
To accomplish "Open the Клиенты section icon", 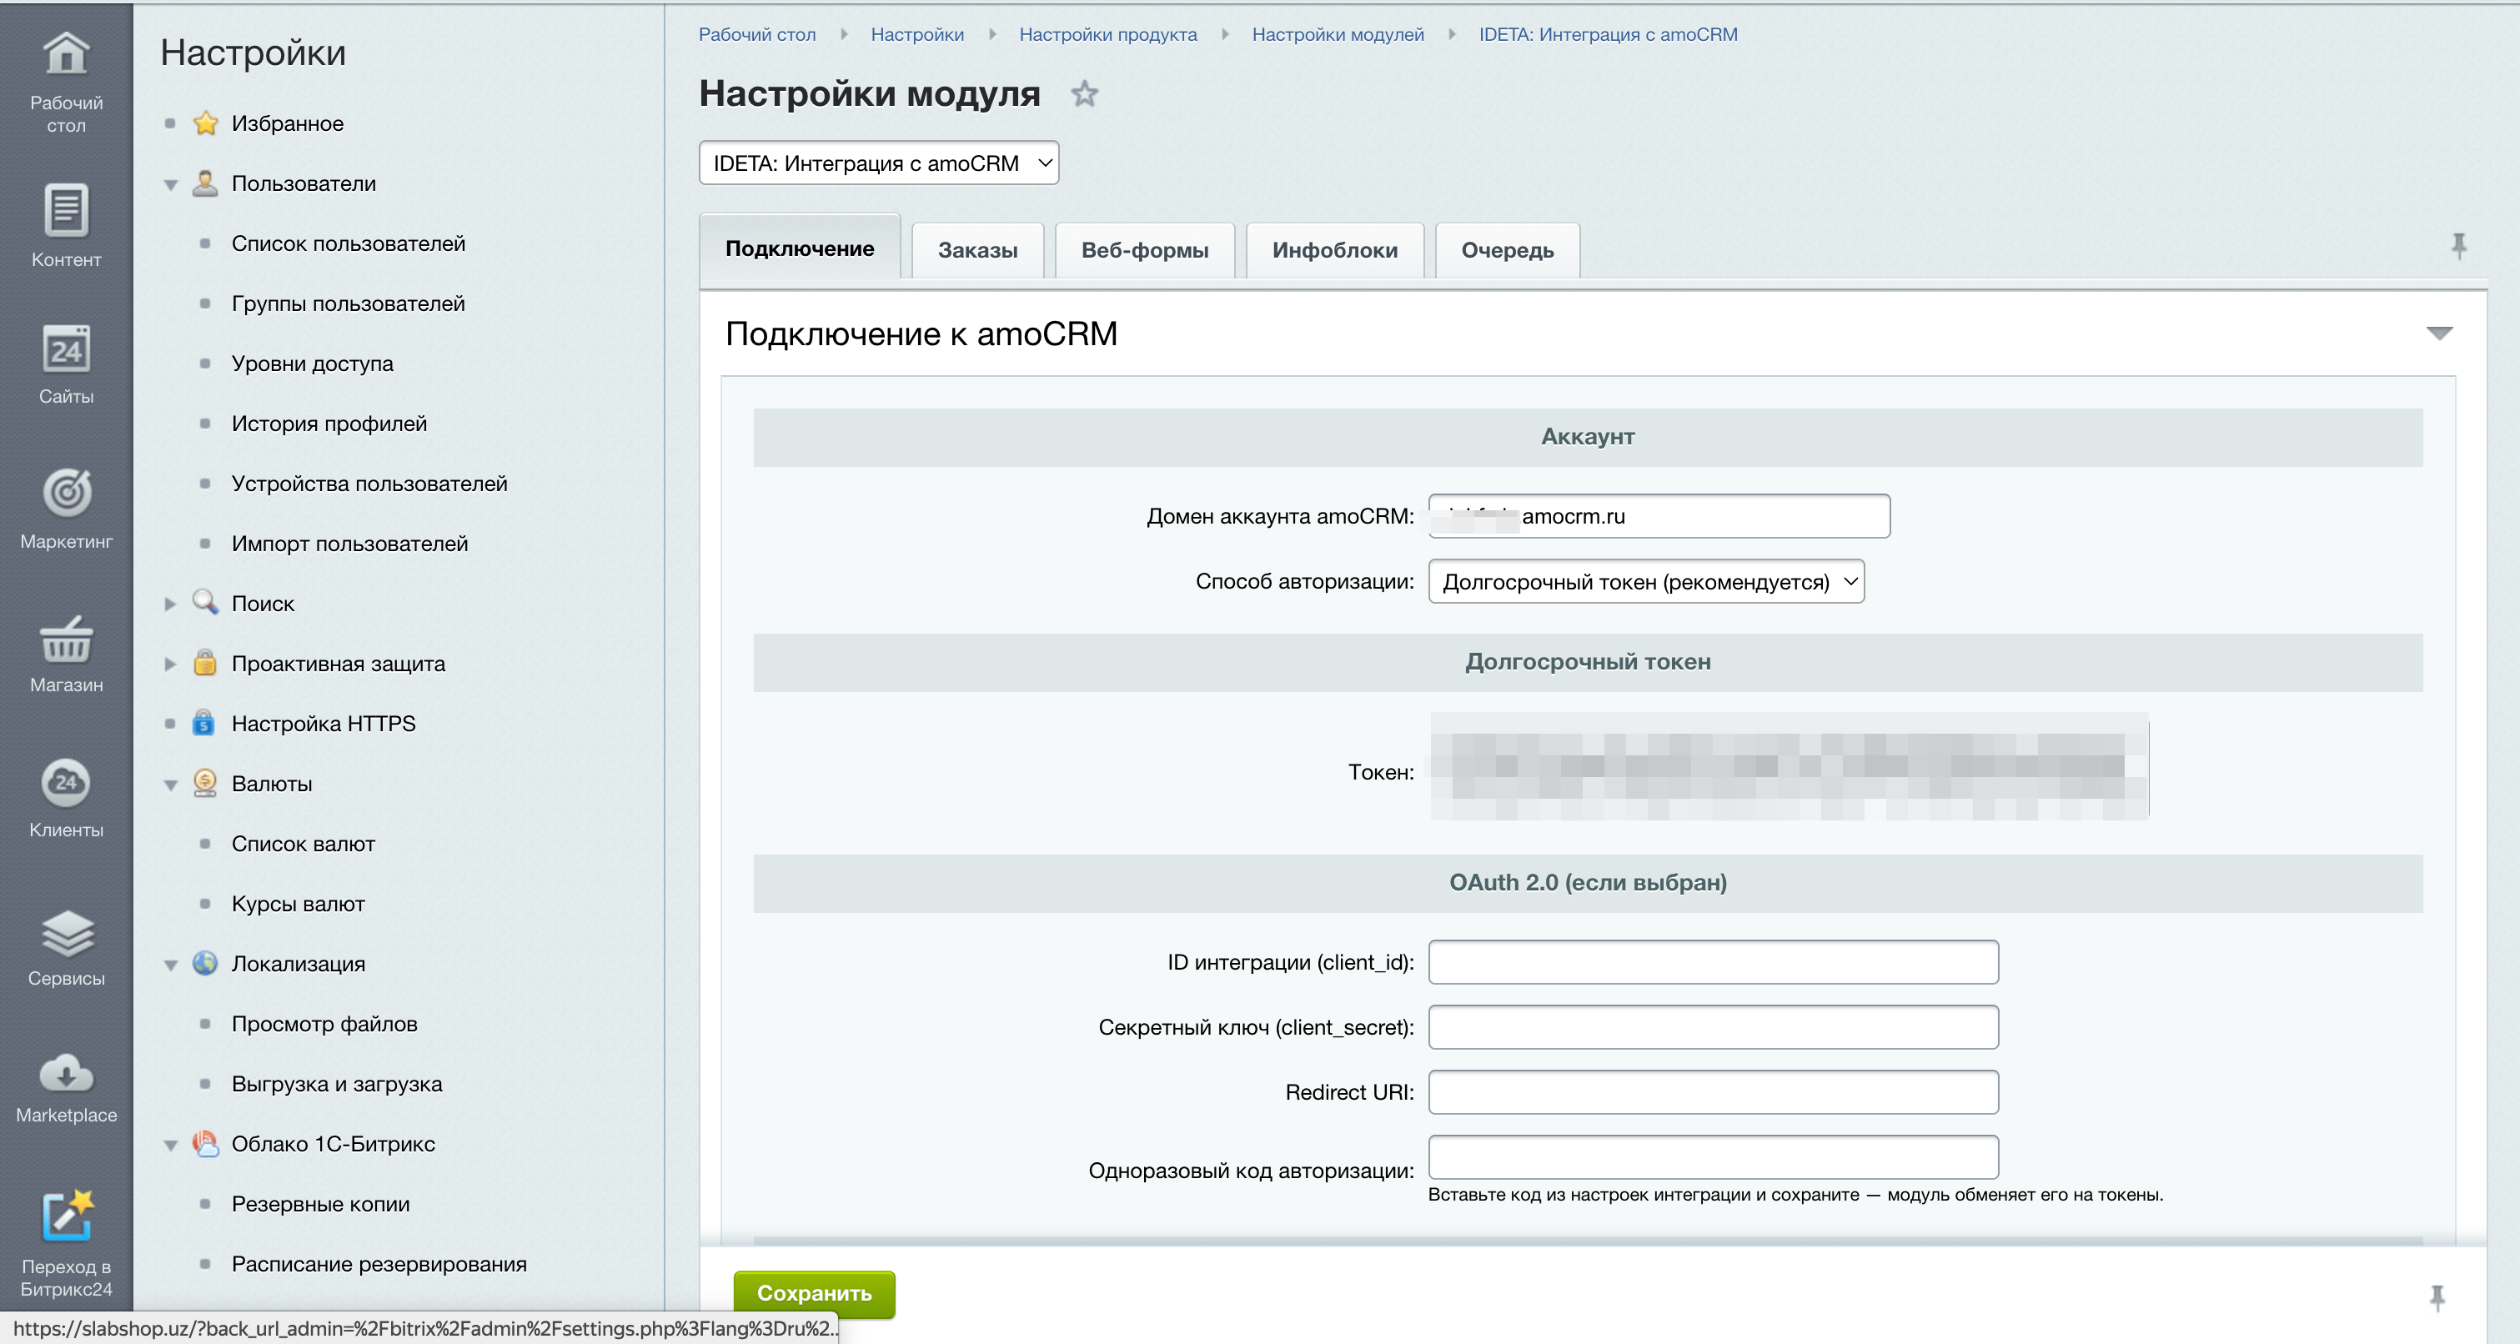I will (66, 783).
